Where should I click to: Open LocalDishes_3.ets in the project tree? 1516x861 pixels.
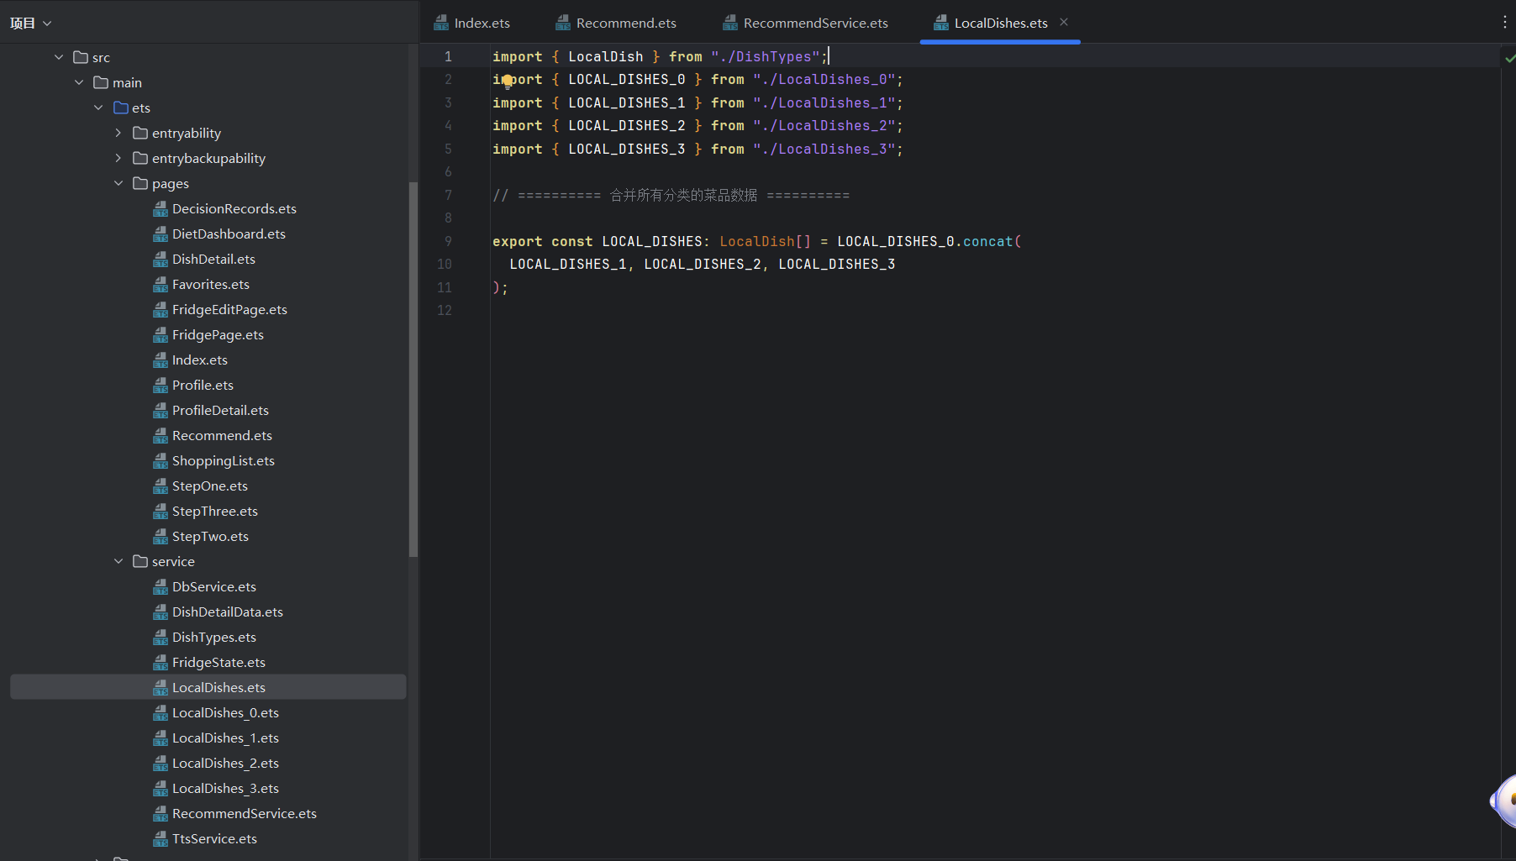[x=225, y=788]
